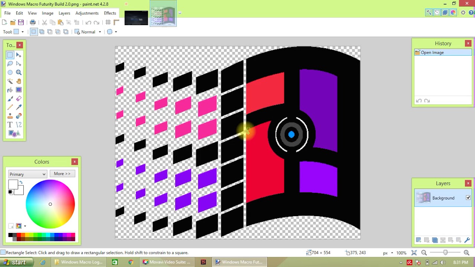475x267 pixels.
Task: Toggle the Colors window button
Action: pos(453,13)
